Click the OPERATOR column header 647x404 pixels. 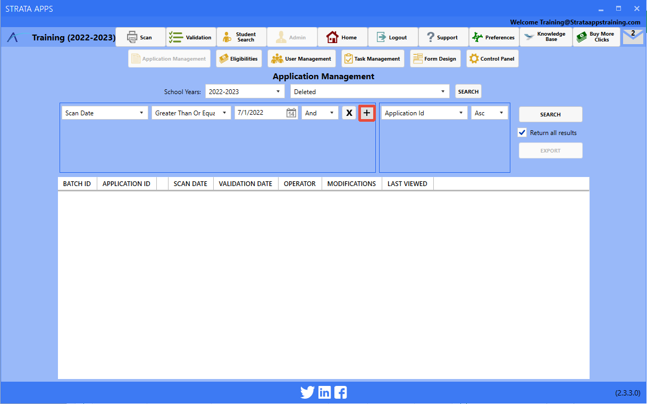300,184
